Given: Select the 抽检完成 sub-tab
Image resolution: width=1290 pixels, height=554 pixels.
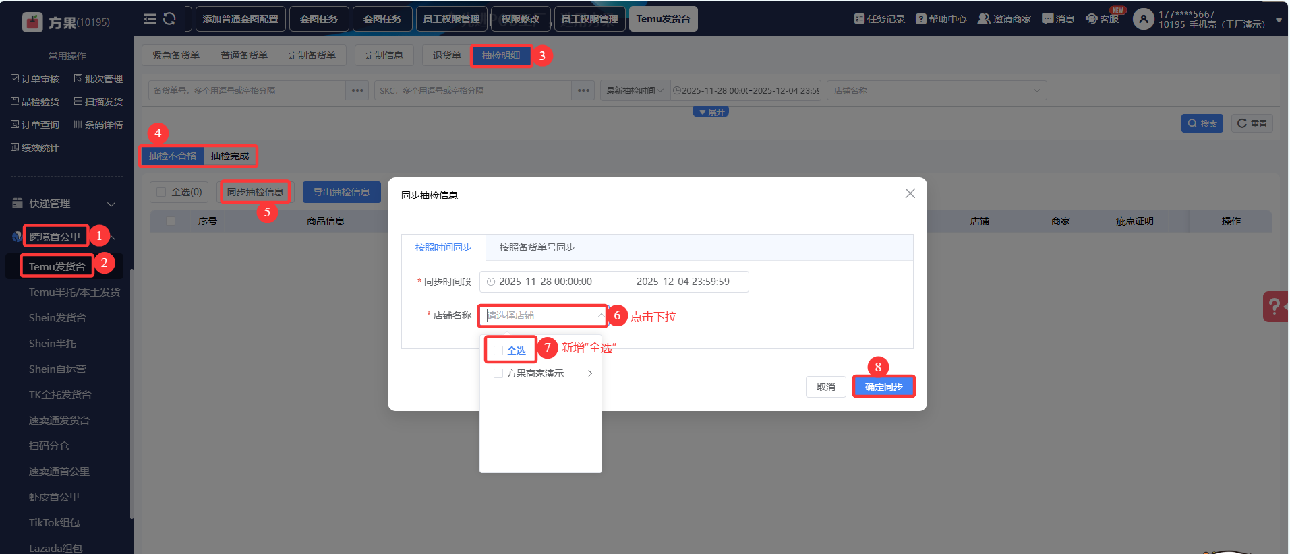Looking at the screenshot, I should tap(230, 156).
